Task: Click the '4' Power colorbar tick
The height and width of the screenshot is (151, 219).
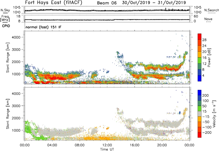Action: [x=203, y=75]
